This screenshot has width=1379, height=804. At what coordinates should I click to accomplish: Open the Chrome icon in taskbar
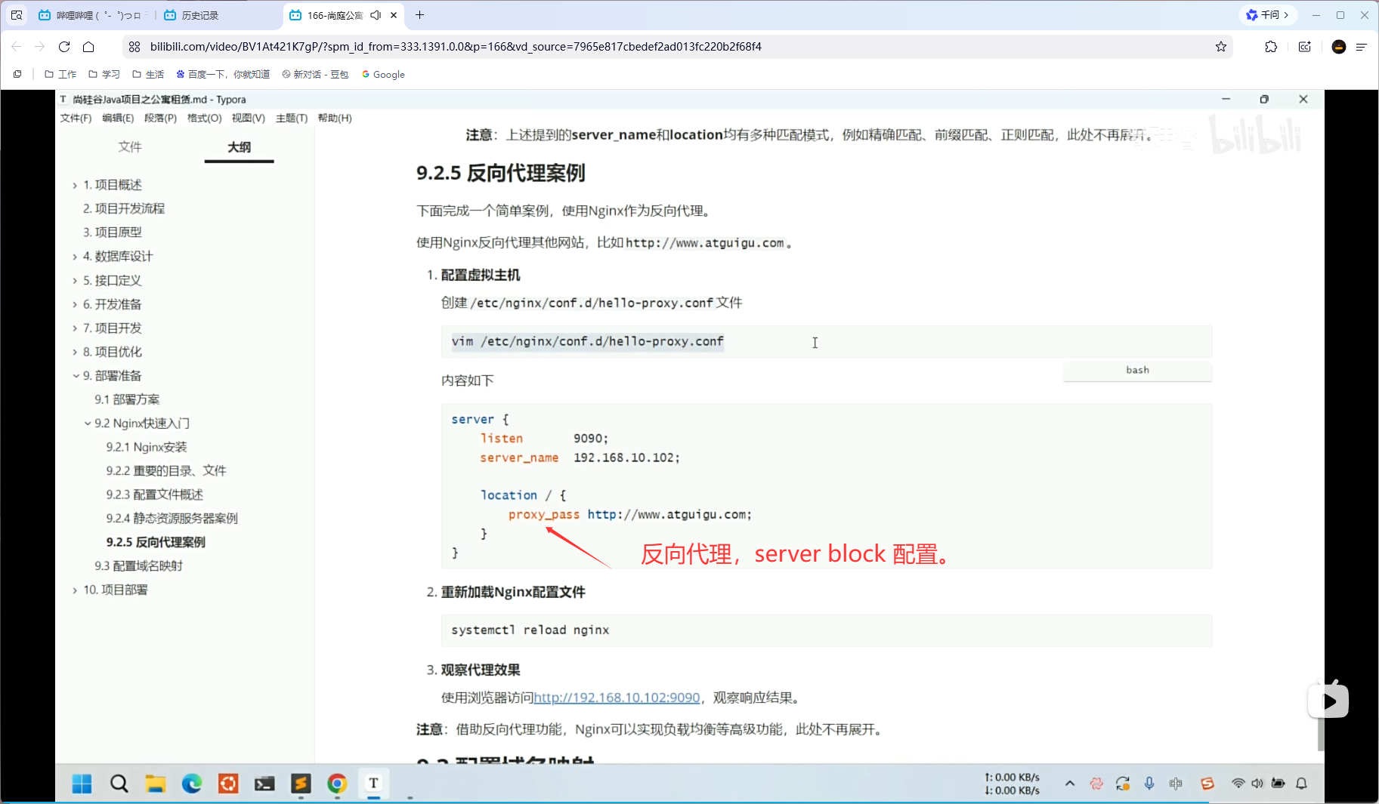click(x=337, y=784)
